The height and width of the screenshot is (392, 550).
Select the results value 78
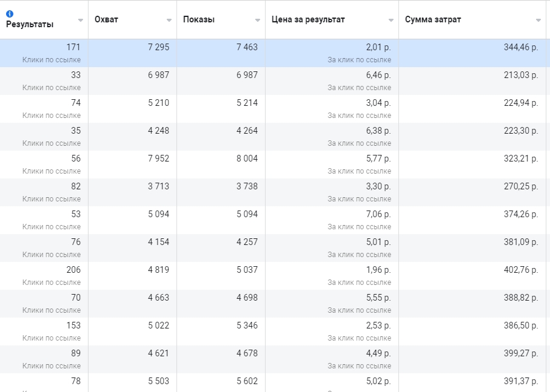pos(76,381)
